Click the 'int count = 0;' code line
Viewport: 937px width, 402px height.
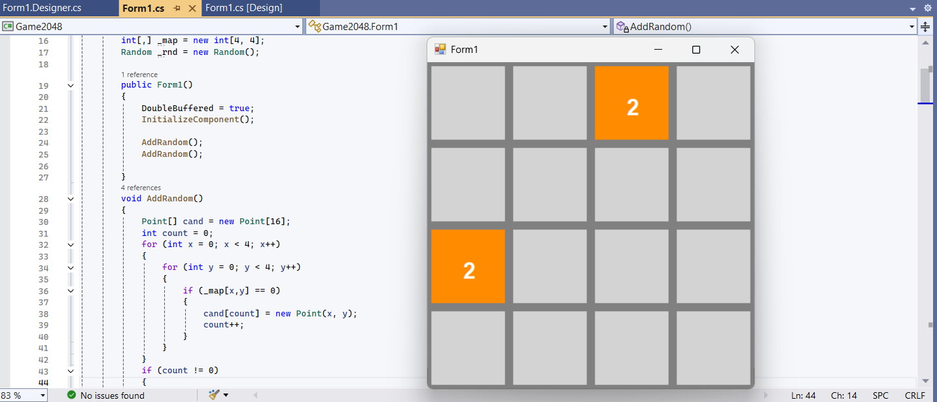pos(177,233)
